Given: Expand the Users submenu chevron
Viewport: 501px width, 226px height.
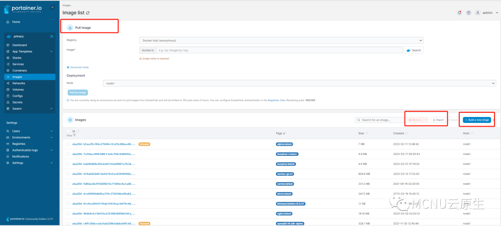Looking at the screenshot, I should pos(51,131).
